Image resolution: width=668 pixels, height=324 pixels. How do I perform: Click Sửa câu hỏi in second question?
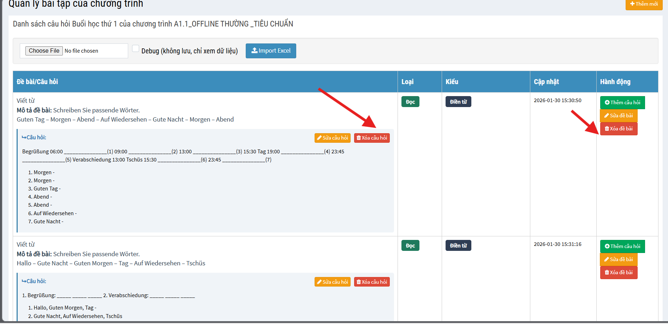click(332, 282)
